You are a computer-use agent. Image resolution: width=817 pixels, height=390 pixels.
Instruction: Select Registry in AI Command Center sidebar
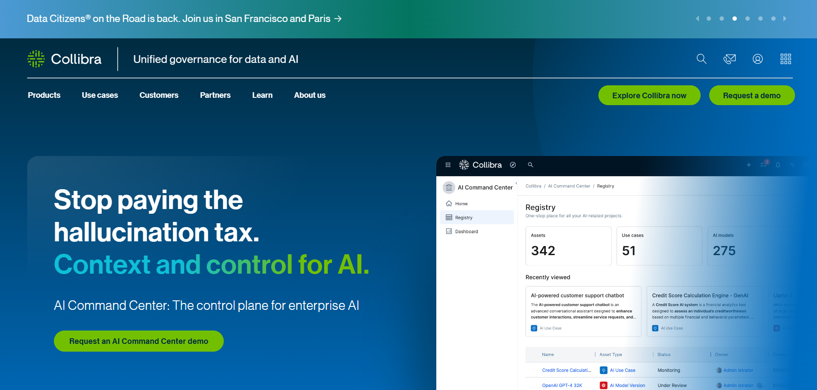tap(477, 218)
